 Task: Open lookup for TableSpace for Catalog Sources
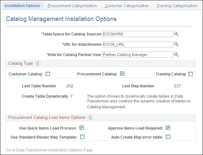176,34
